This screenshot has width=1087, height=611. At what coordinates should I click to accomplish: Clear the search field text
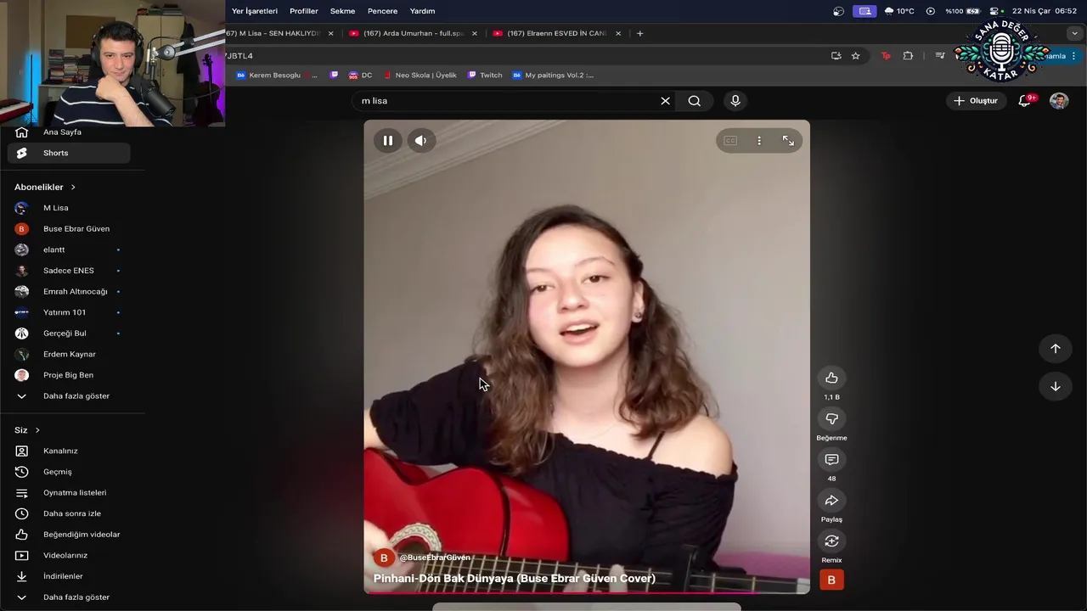(665, 101)
